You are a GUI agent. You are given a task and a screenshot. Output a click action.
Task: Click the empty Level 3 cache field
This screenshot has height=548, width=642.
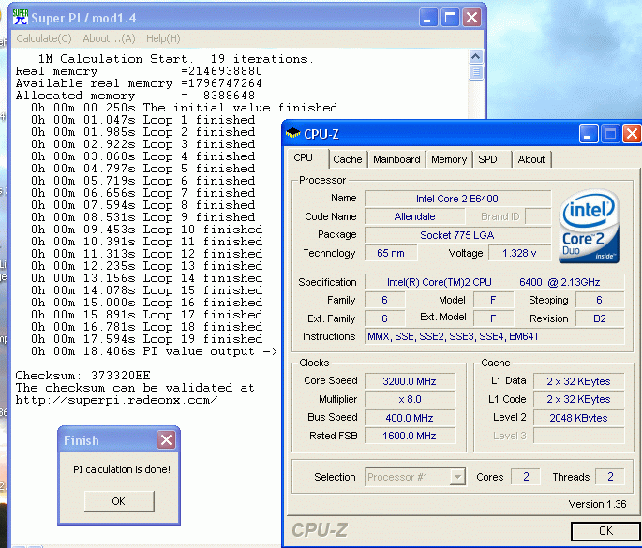tap(579, 436)
